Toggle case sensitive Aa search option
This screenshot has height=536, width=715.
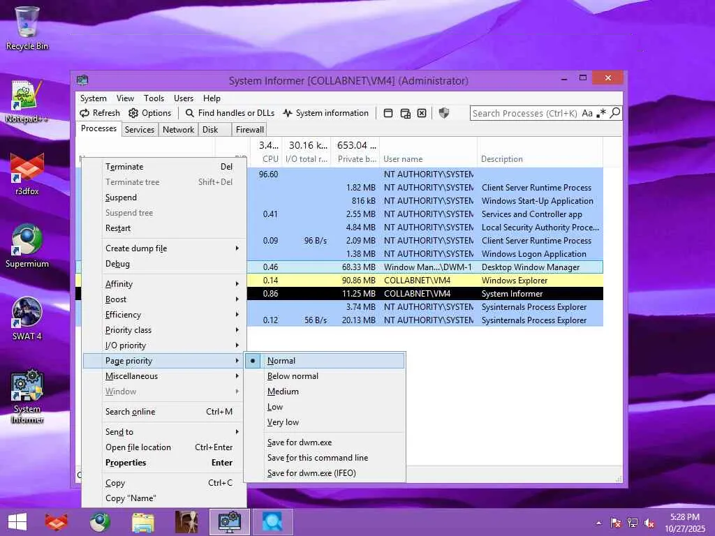pyautogui.click(x=587, y=113)
